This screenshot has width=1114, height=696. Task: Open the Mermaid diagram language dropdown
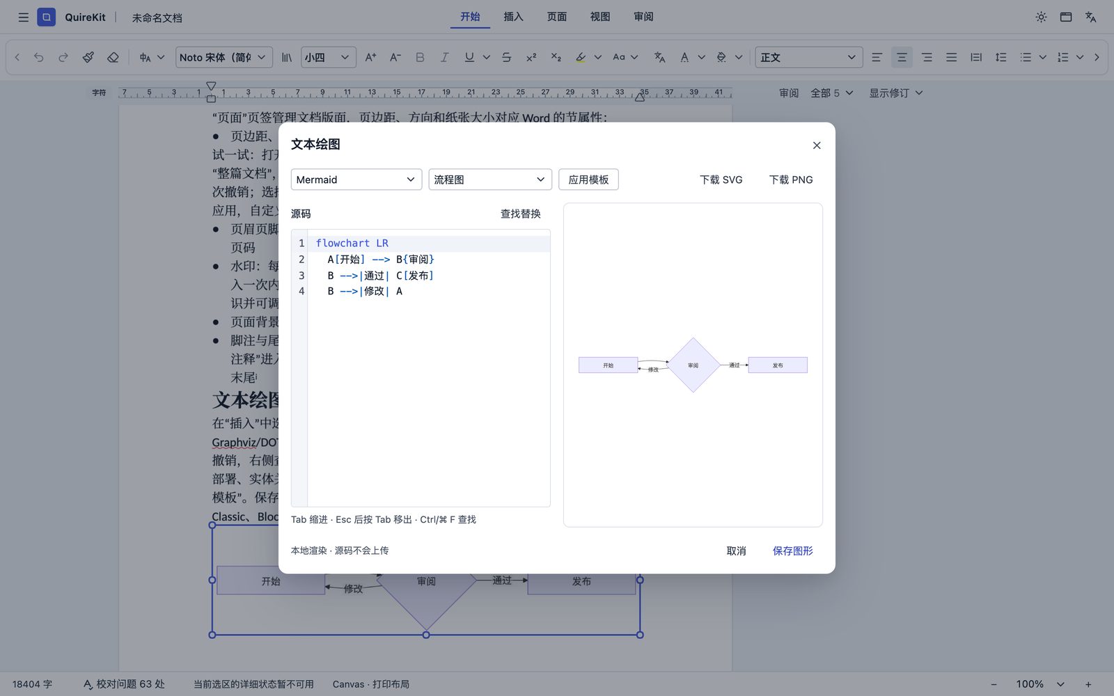356,180
